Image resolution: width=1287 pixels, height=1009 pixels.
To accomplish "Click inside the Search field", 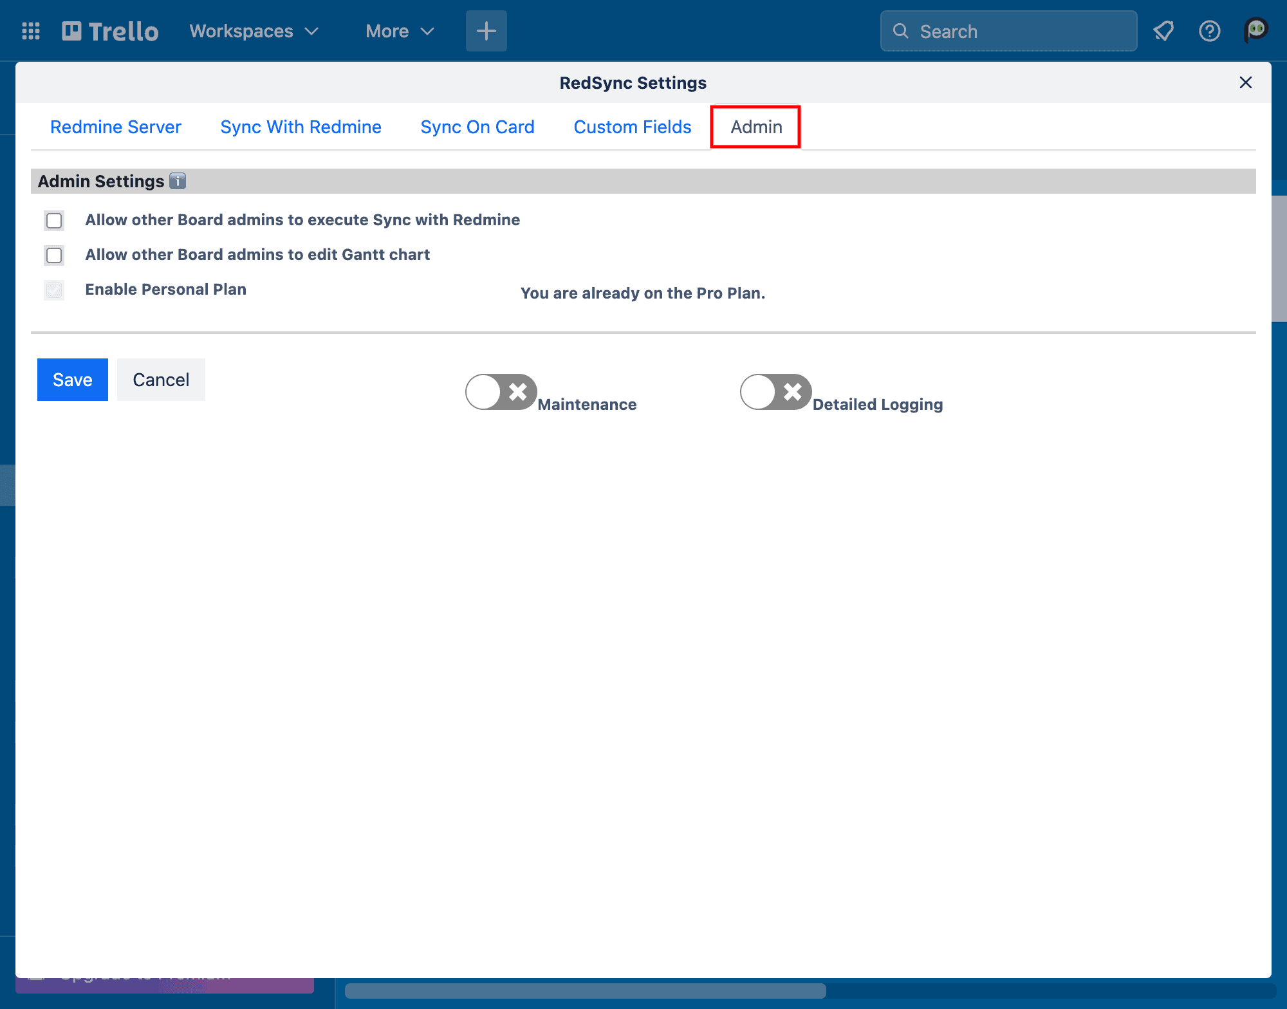I will click(1010, 31).
